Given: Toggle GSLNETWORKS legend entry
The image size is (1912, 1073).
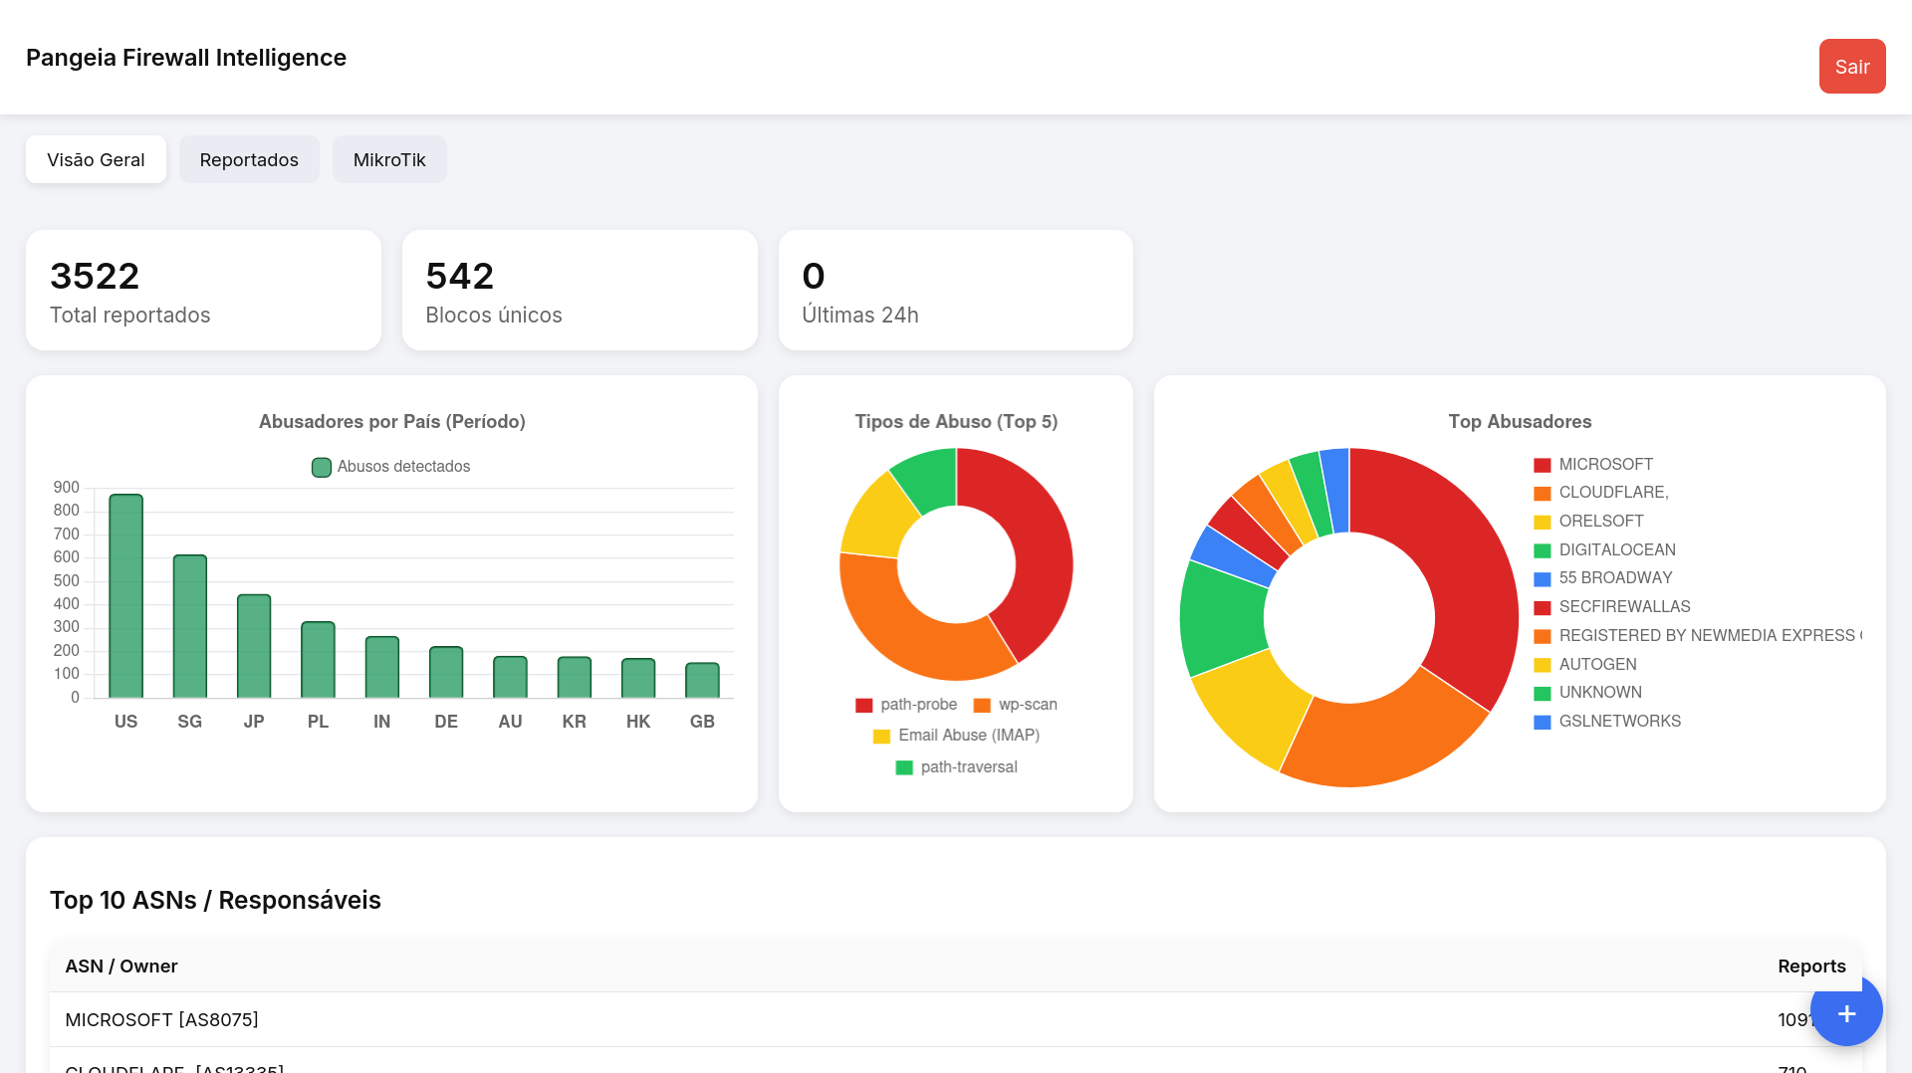Looking at the screenshot, I should (1607, 722).
